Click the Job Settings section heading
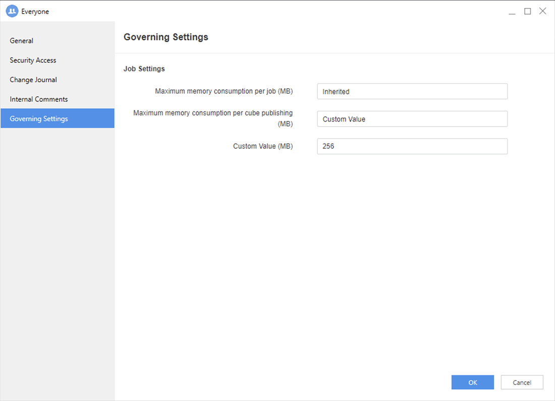 pos(144,69)
